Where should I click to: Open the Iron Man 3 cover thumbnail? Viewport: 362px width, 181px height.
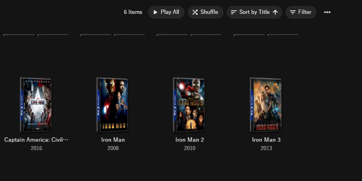click(266, 105)
